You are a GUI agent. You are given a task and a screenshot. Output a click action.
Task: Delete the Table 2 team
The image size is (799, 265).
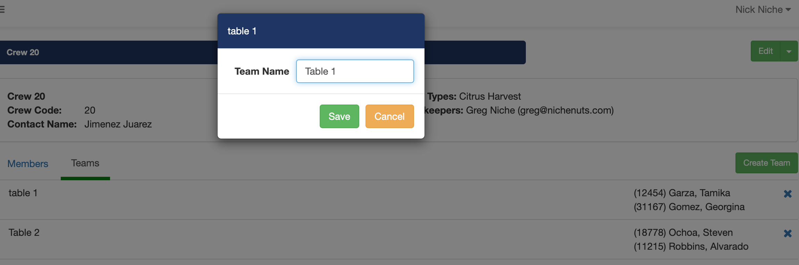[x=788, y=233]
